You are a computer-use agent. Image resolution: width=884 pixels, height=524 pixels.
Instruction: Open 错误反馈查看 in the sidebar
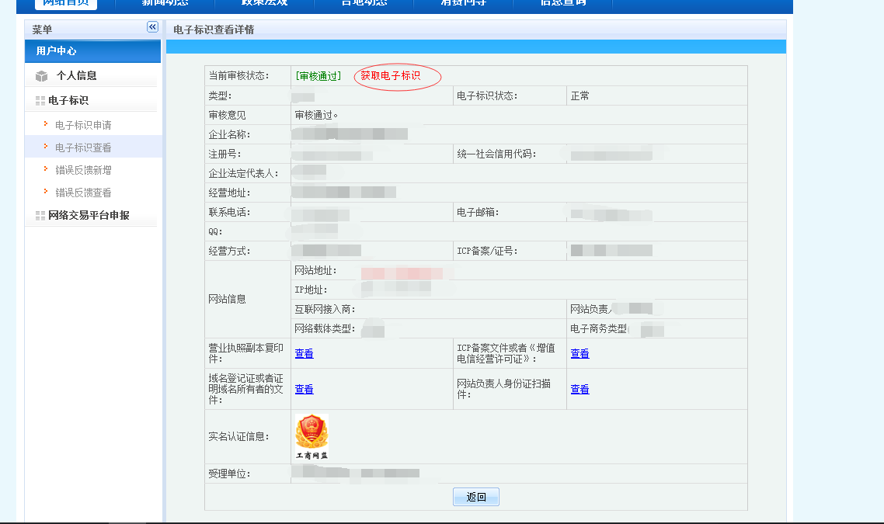pyautogui.click(x=83, y=193)
